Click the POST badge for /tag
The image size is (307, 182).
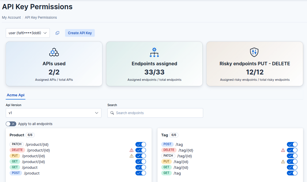(167, 144)
